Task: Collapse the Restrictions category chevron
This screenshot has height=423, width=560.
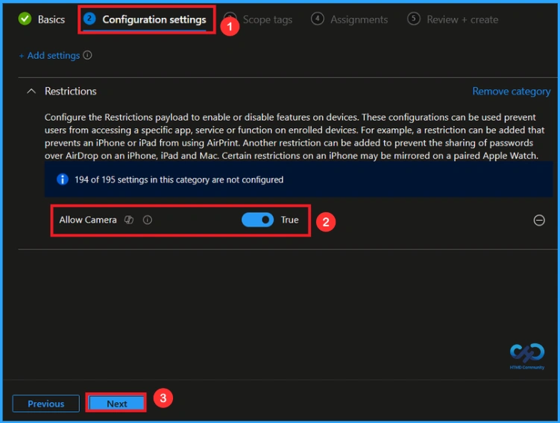Action: [x=31, y=92]
